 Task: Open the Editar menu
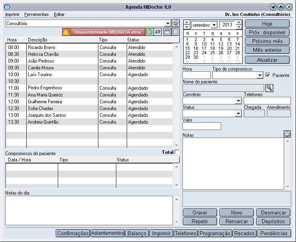[59, 14]
